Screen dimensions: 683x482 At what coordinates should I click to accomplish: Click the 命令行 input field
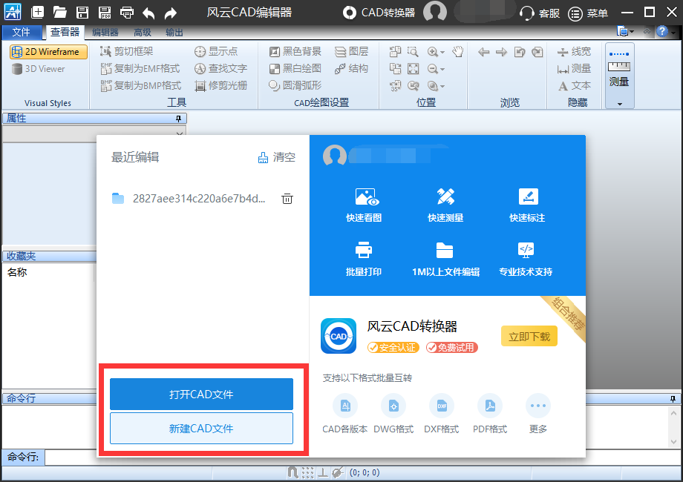362,458
